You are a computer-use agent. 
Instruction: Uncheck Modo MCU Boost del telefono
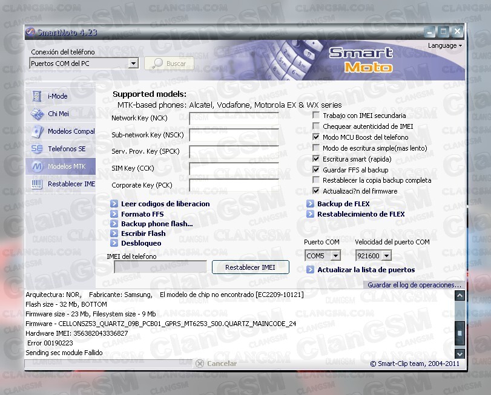316,137
